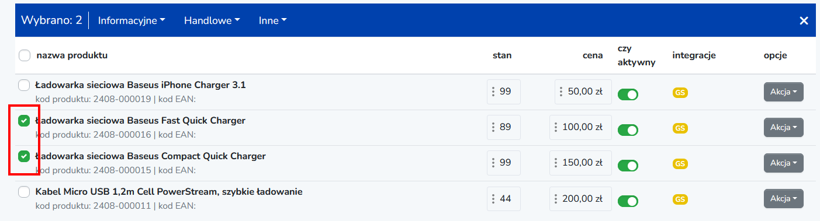Edit the 150,00 zł price field
This screenshot has height=221, width=820.
(x=580, y=163)
